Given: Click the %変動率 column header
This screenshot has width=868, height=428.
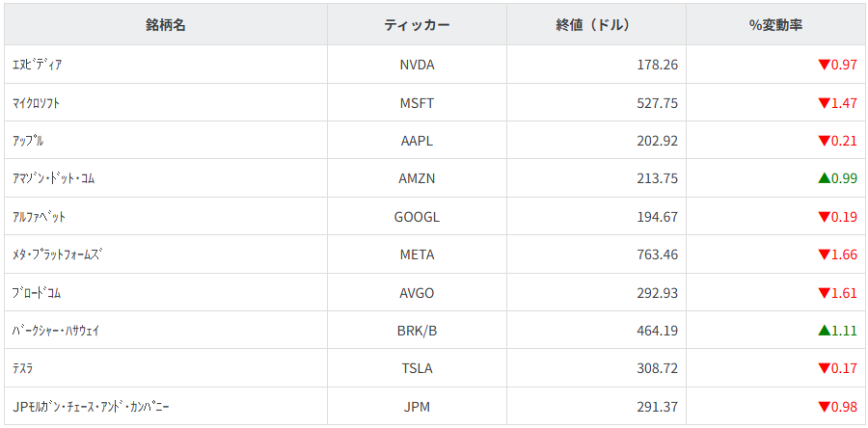Looking at the screenshot, I should (775, 25).
